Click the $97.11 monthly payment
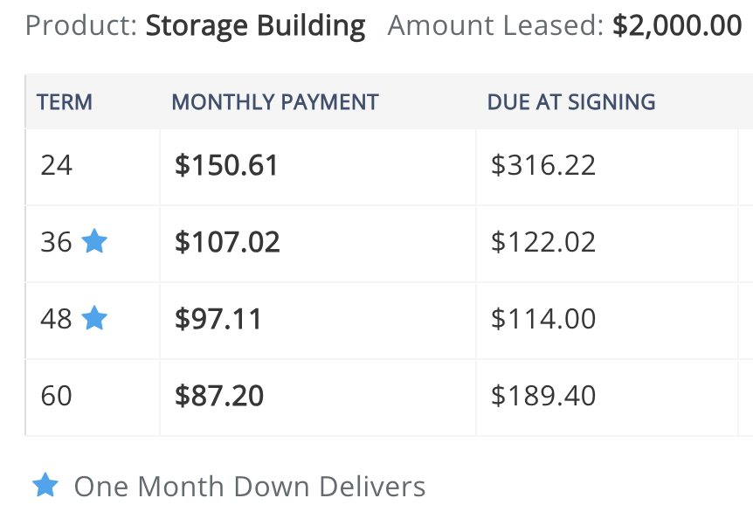Viewport: 753px width, 512px height. [218, 318]
